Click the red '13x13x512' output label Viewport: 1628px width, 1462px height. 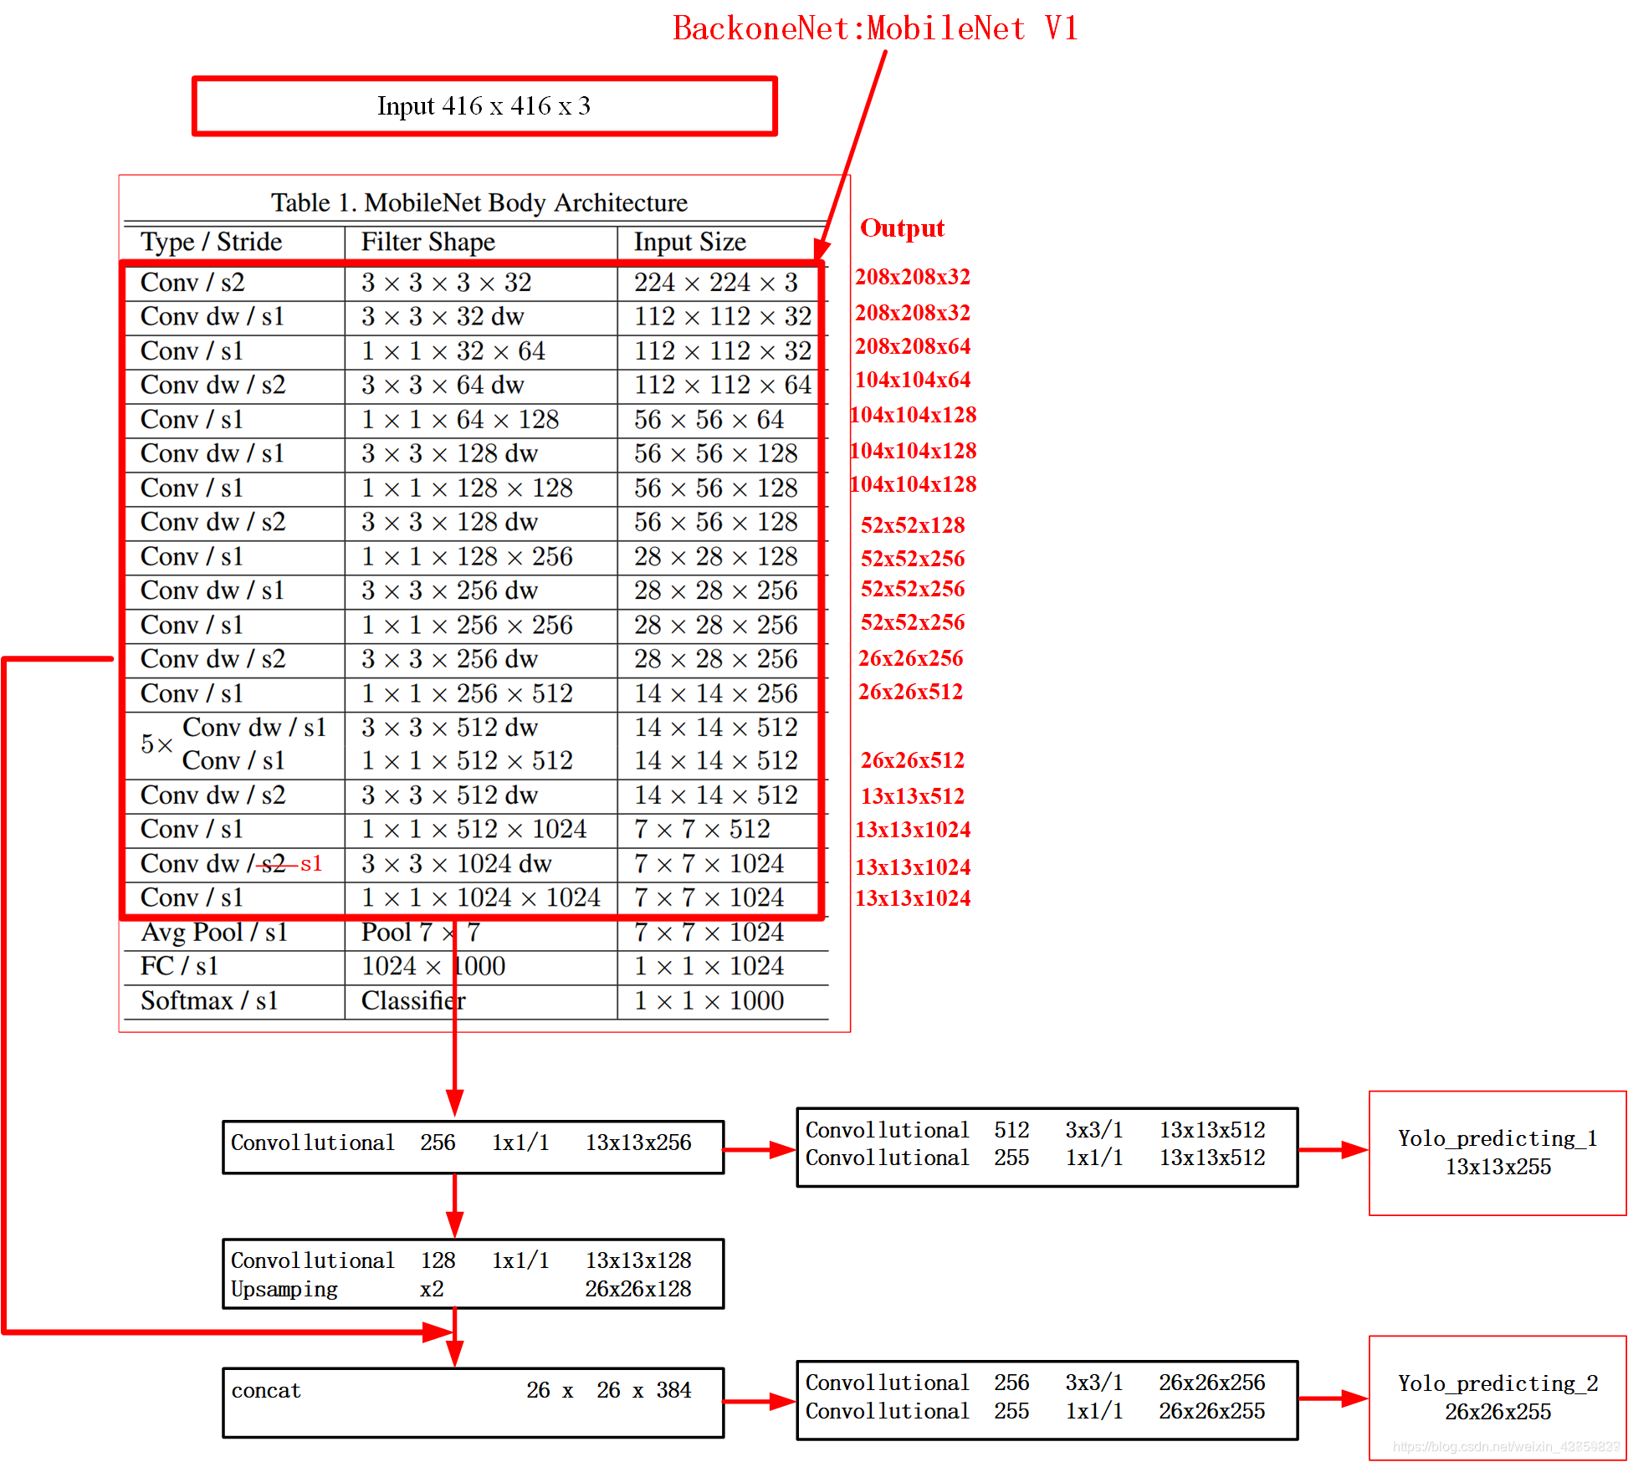[913, 795]
